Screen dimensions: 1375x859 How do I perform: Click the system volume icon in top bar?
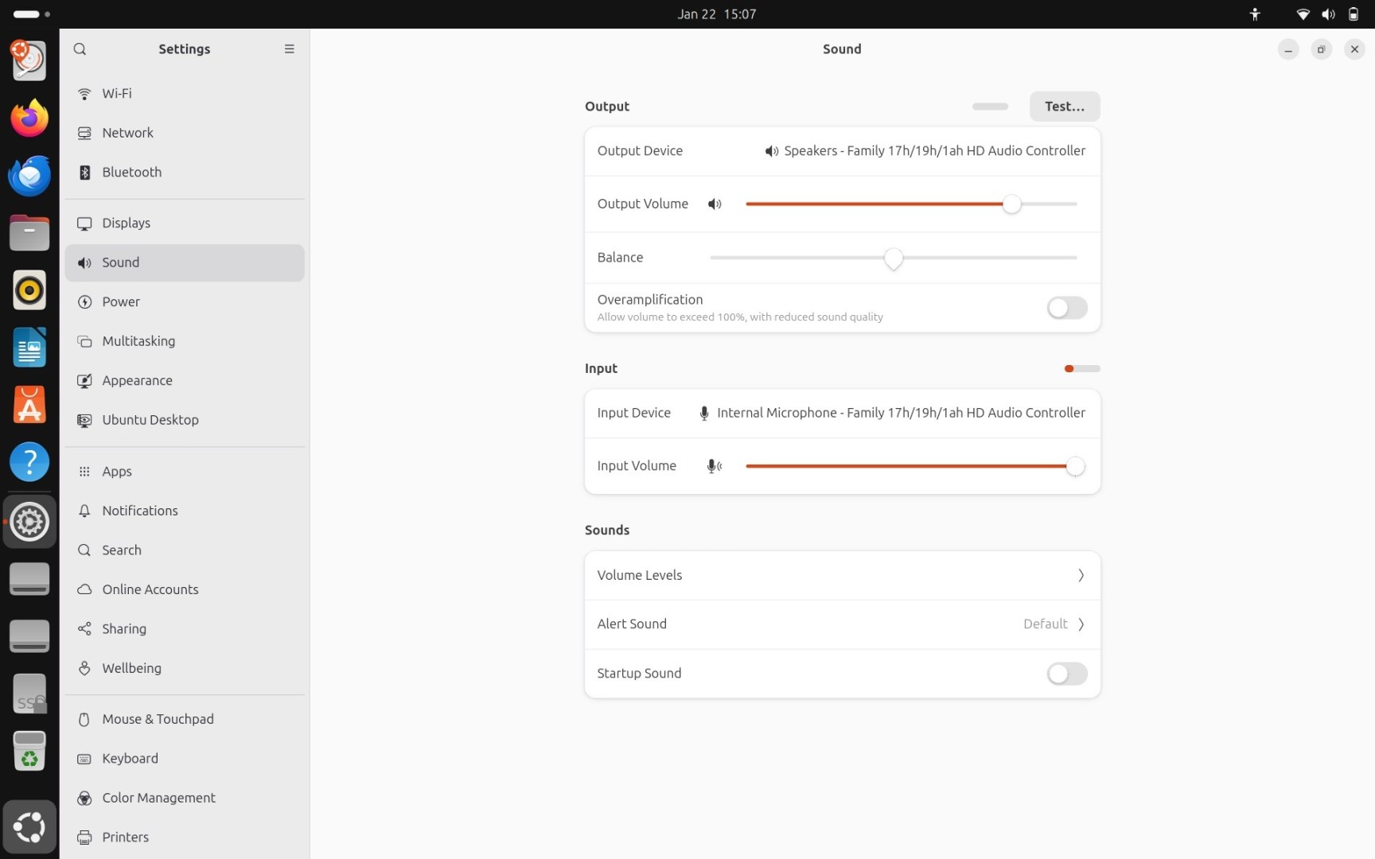pos(1328,14)
